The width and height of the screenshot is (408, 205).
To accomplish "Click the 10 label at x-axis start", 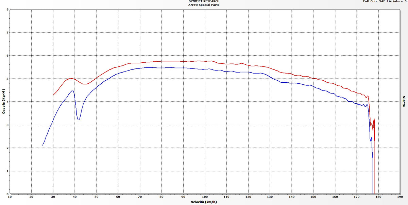I will (10, 196).
